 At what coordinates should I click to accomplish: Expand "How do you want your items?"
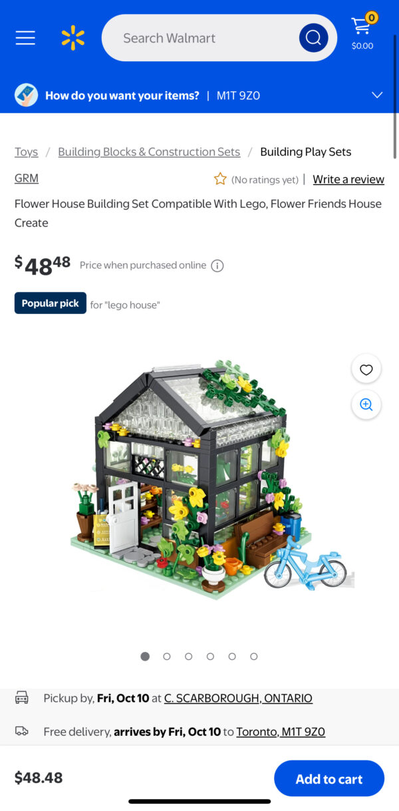point(122,95)
